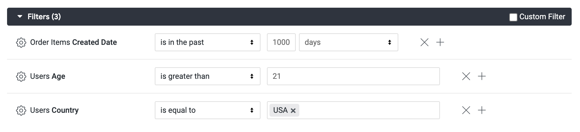Remove the Users Country filter

point(466,110)
